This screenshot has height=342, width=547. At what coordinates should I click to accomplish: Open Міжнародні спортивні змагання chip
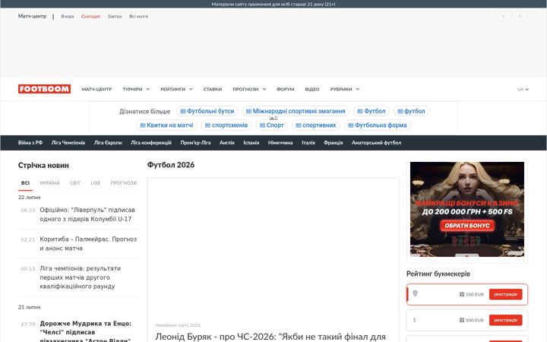pyautogui.click(x=296, y=111)
